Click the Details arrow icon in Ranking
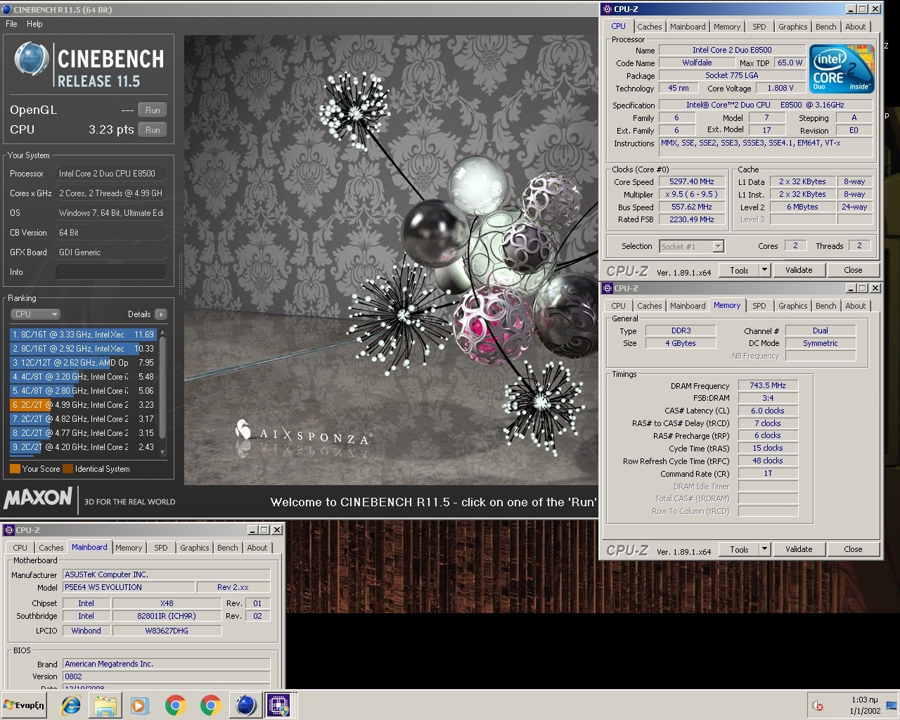The height and width of the screenshot is (720, 900). (x=161, y=314)
